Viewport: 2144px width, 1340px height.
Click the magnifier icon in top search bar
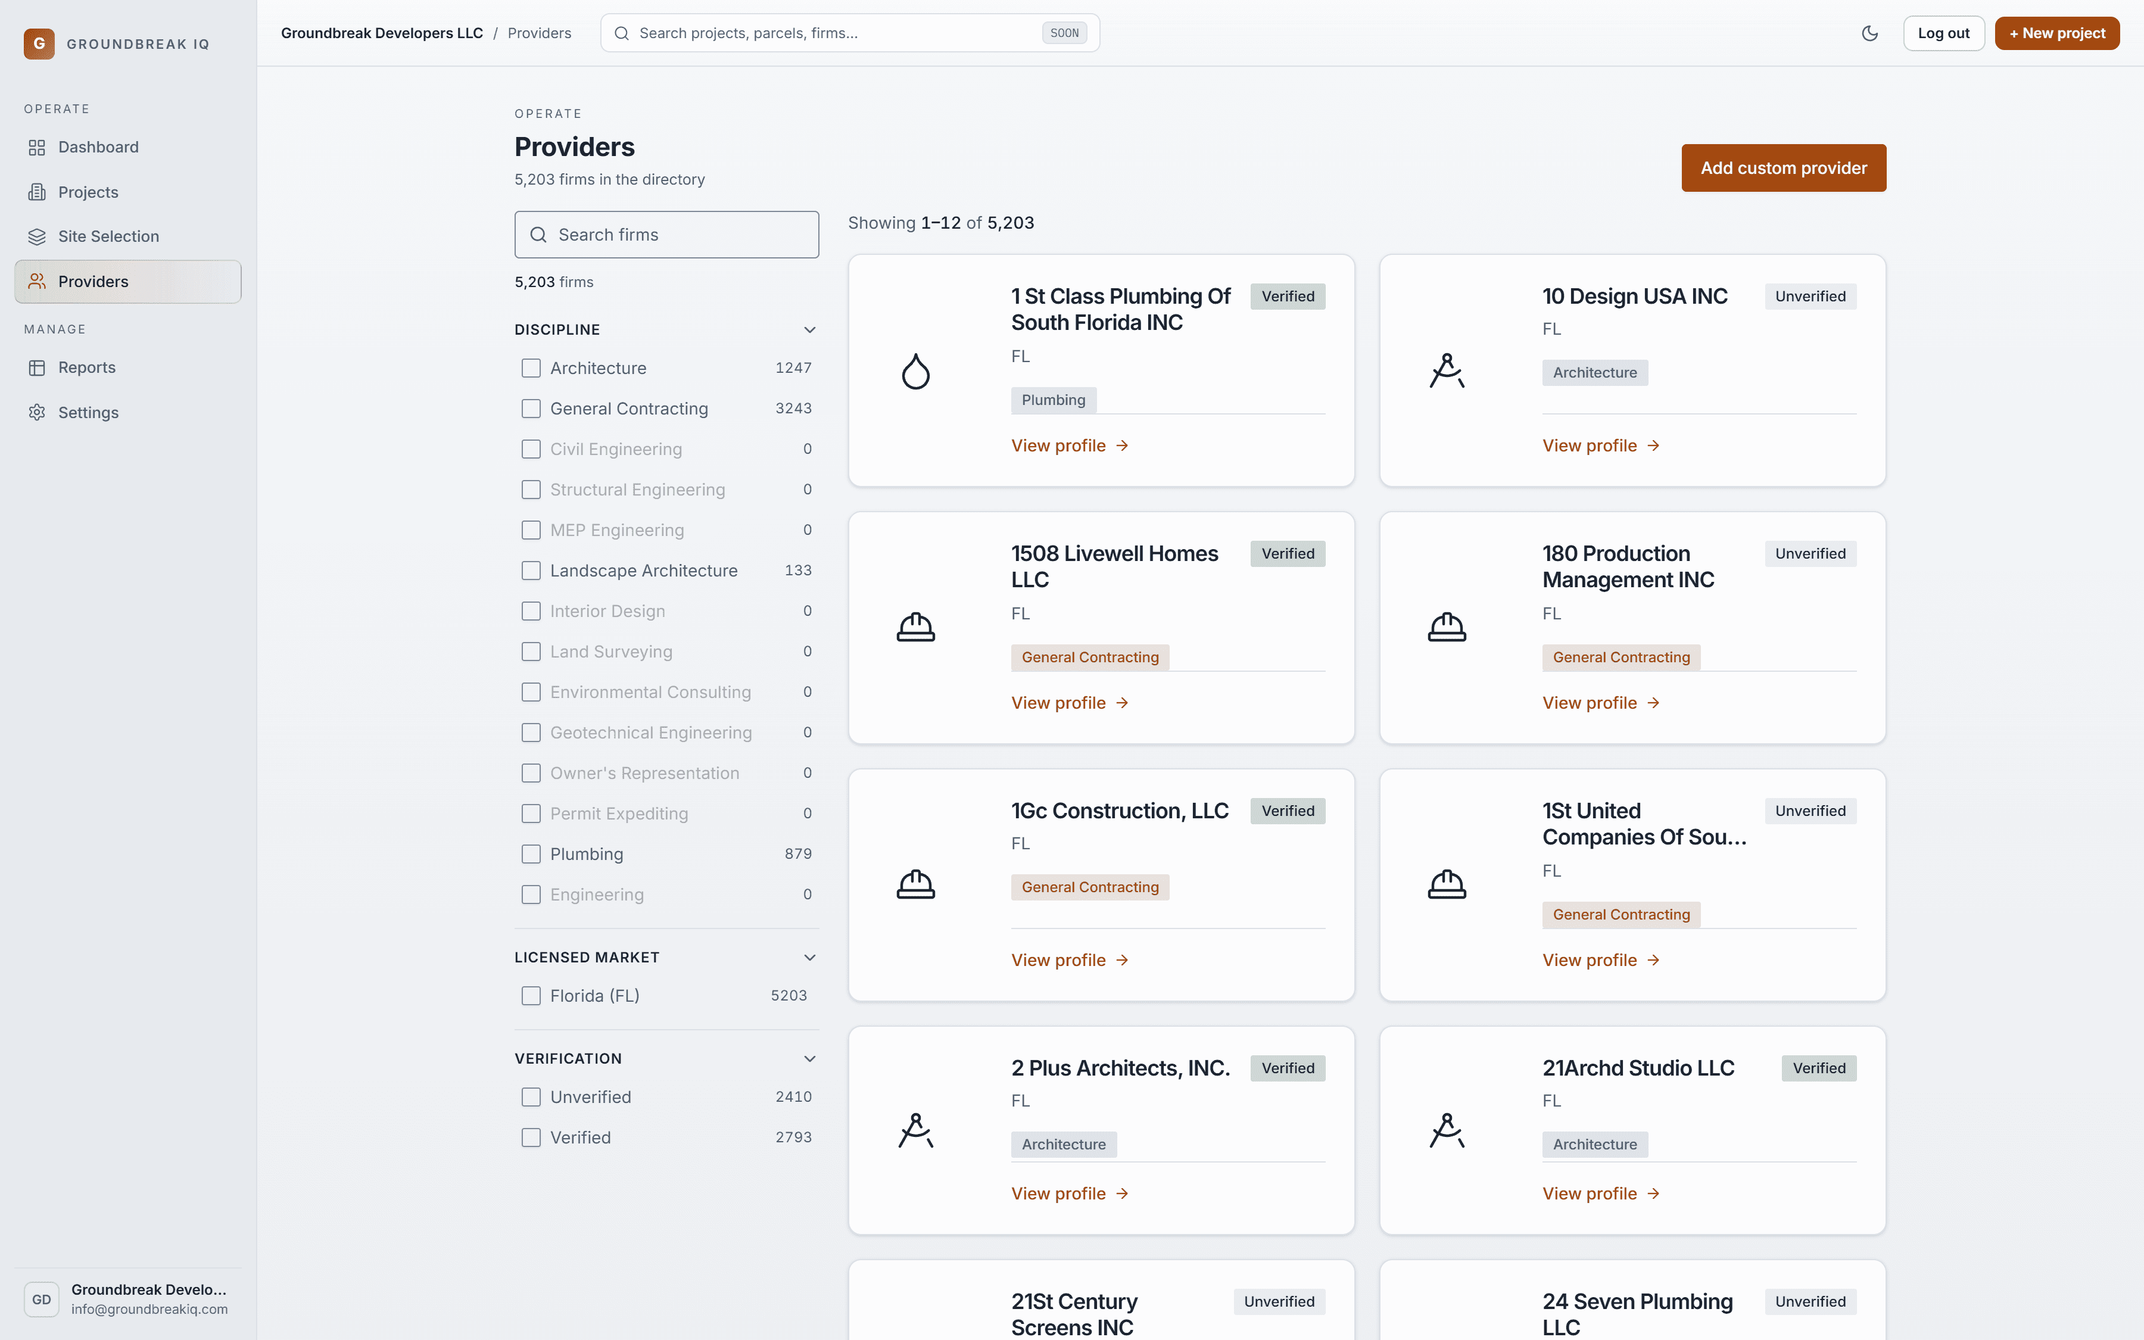[x=622, y=34]
